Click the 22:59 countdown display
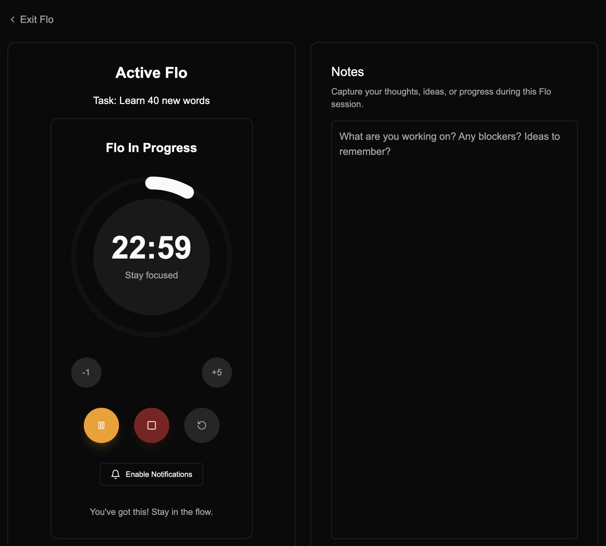 pyautogui.click(x=151, y=248)
